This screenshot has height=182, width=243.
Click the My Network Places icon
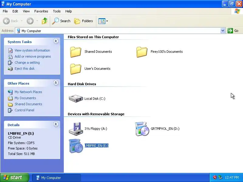[x=10, y=92]
